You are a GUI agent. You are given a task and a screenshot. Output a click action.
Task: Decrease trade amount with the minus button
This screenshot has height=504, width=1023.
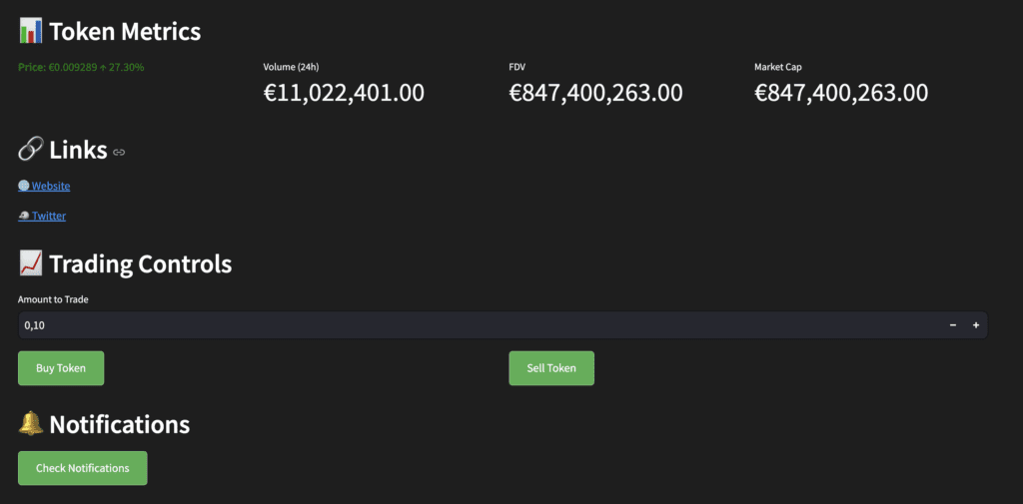pyautogui.click(x=952, y=325)
